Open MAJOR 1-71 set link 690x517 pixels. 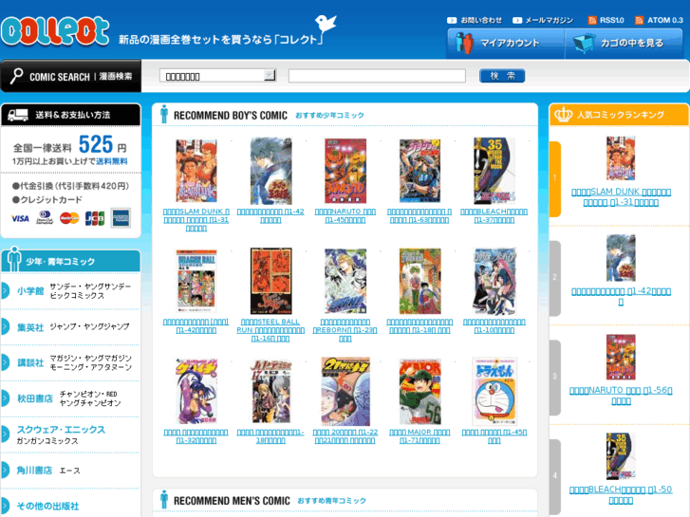pyautogui.click(x=420, y=436)
